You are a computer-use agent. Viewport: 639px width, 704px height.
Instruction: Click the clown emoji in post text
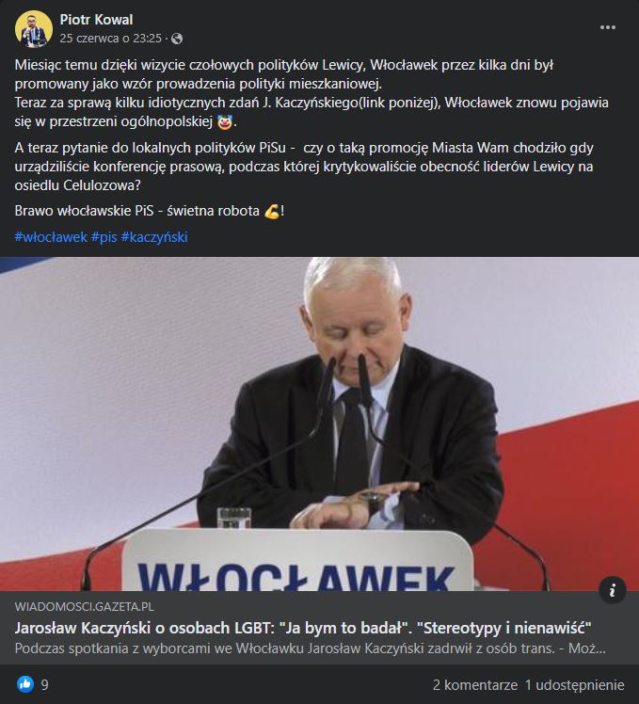[x=225, y=121]
